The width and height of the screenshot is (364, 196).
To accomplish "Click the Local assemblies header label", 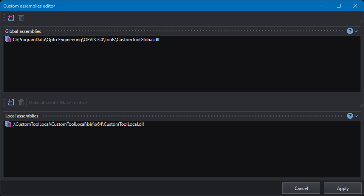I will tap(22, 116).
